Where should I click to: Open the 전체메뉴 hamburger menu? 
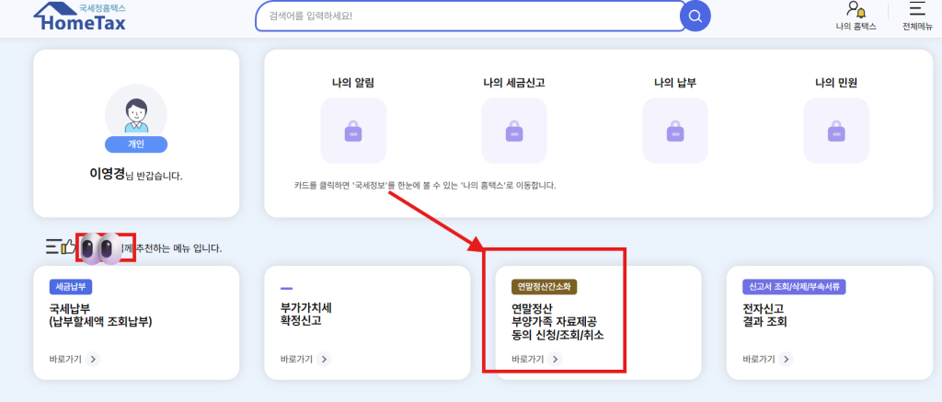pos(916,10)
